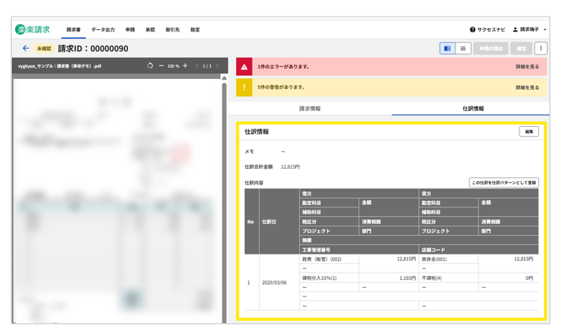Rotate the PDF with the rotate icon
The image size is (562, 335).
tap(150, 66)
